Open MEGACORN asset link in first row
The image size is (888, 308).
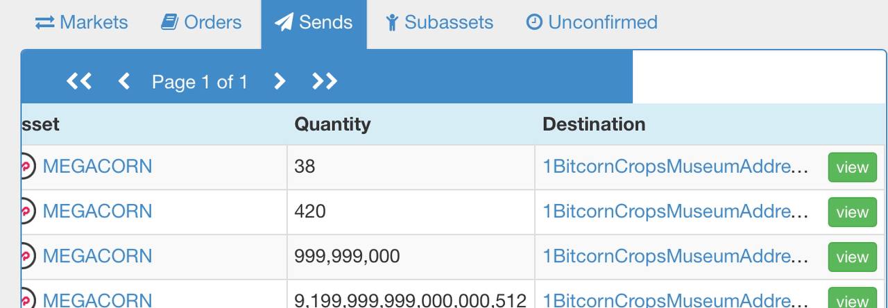coord(97,166)
